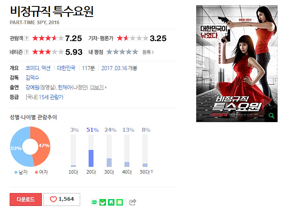Rate five stars in 내 평점
Viewport: 282px width, 214px height.
(x=135, y=52)
